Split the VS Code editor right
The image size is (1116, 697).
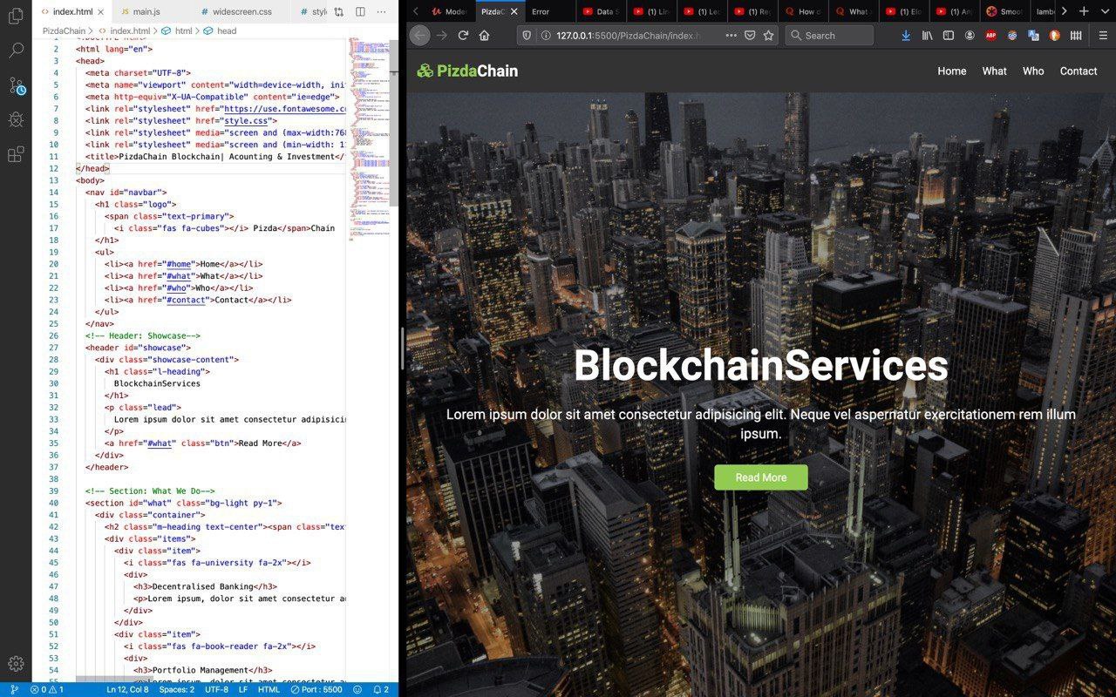359,12
